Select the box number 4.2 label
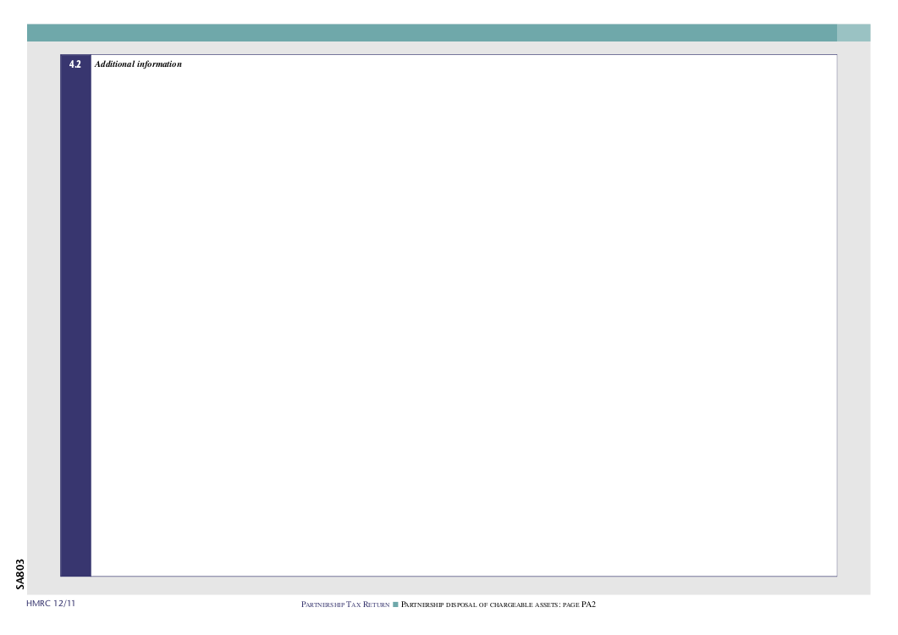Image resolution: width=898 pixels, height=635 pixels. [75, 64]
